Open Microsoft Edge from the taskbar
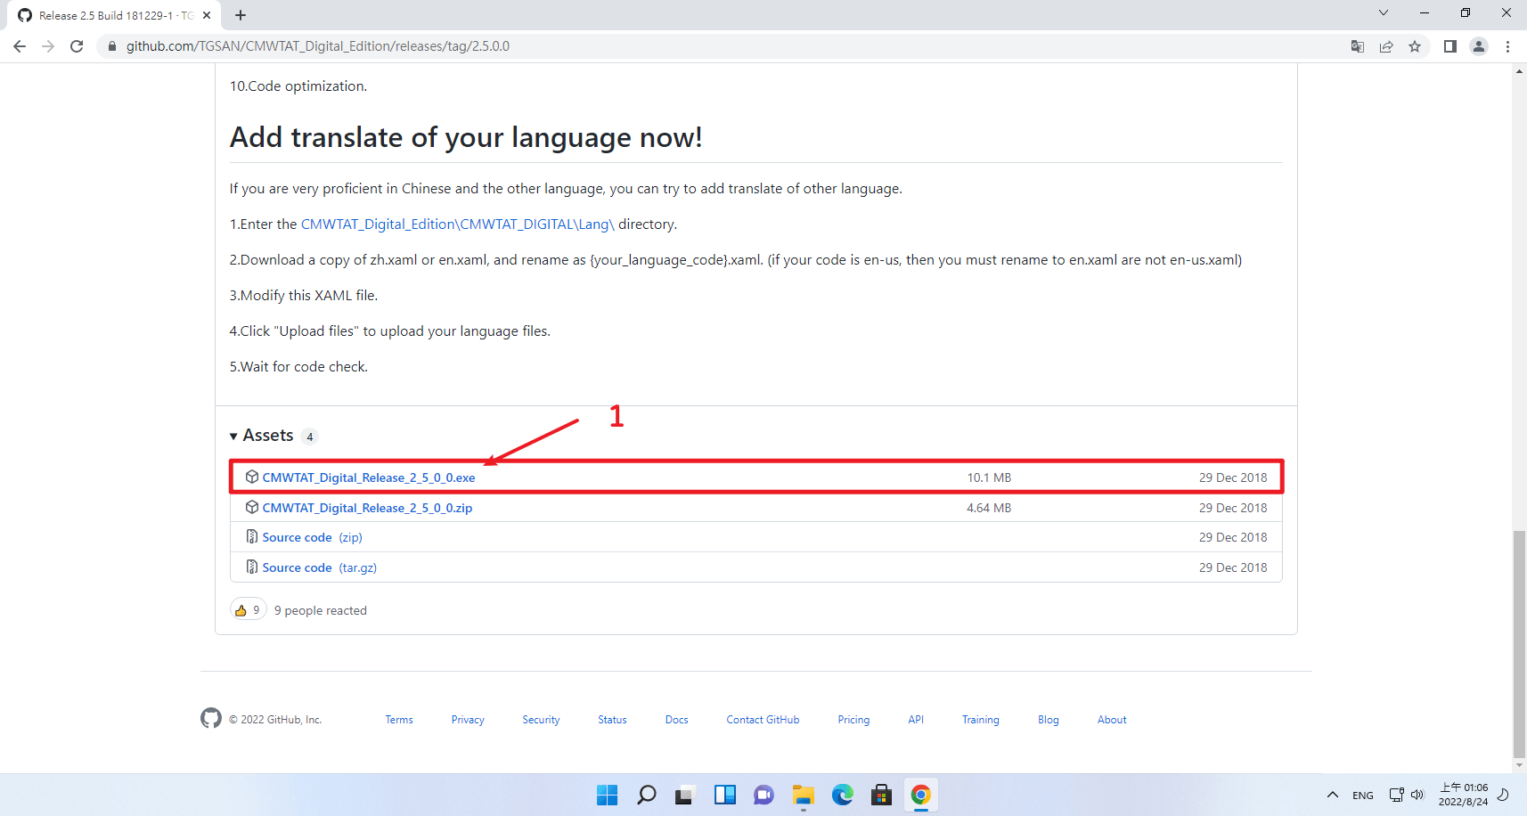1527x816 pixels. pos(842,795)
